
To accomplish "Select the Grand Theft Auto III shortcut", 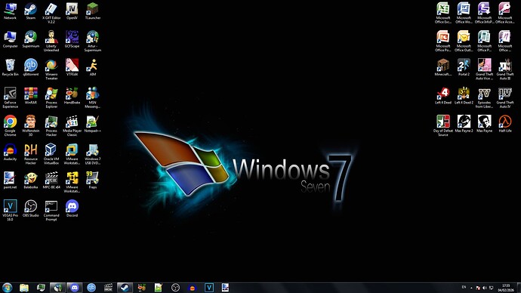I will pos(504,69).
